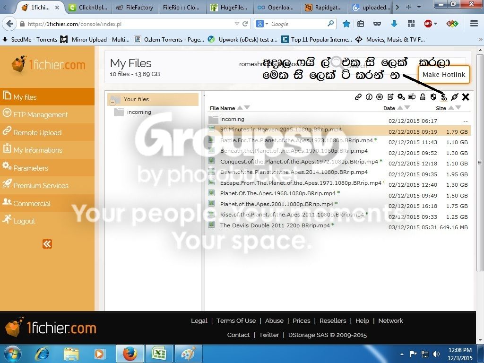Open Remote Upload in sidebar
This screenshot has width=484, height=363.
(47, 132)
